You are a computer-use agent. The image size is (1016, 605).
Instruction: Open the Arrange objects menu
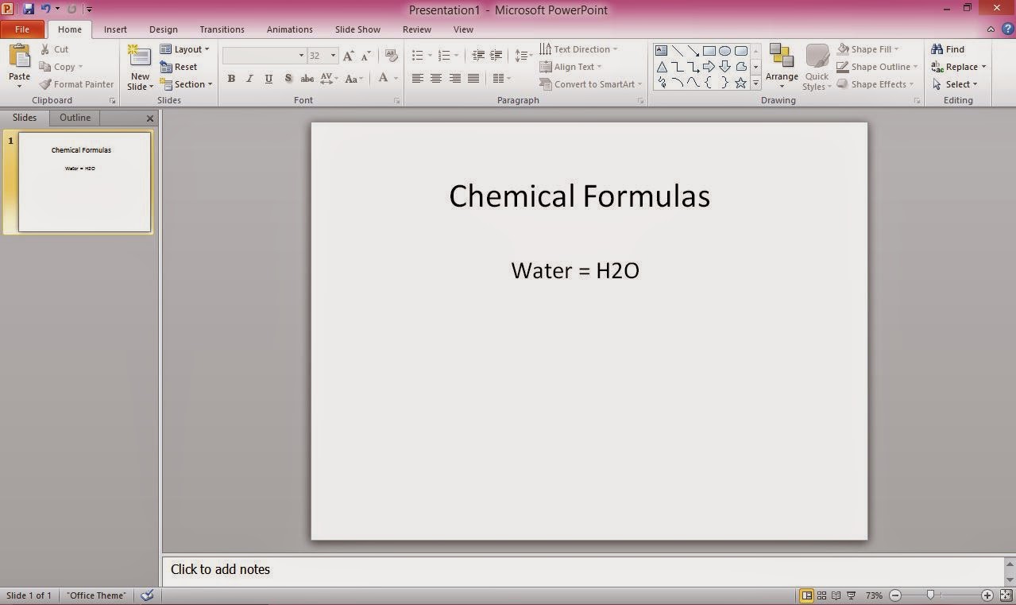tap(782, 67)
